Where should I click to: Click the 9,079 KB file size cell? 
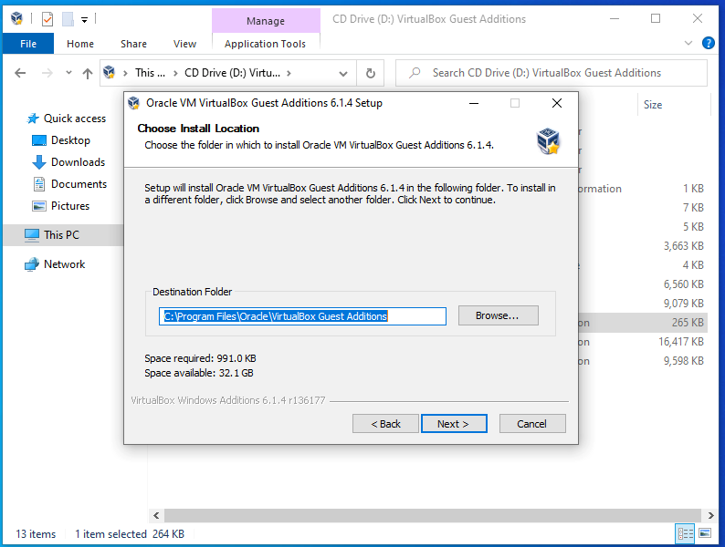683,304
